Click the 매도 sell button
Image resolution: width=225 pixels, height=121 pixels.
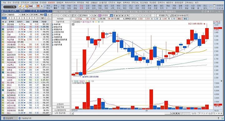[186, 19]
